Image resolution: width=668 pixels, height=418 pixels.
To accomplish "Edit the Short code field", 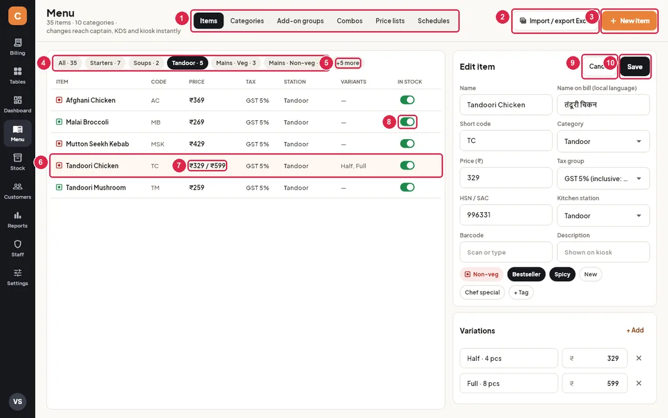I will [x=506, y=140].
